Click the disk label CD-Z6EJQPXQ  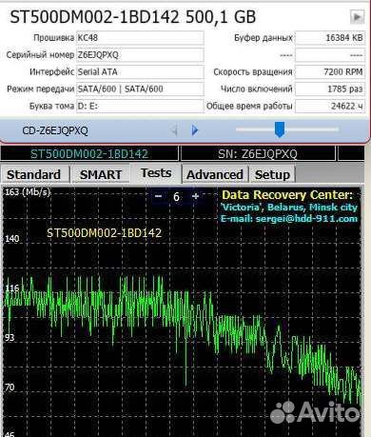[x=55, y=130]
